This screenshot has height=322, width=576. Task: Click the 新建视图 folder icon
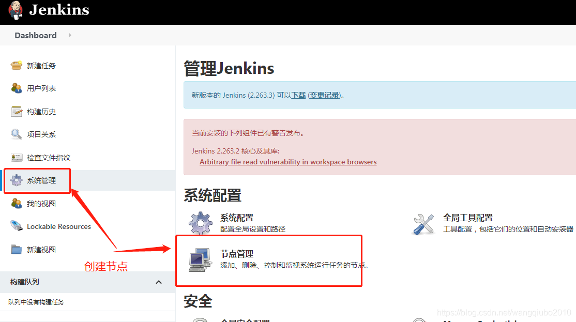pyautogui.click(x=16, y=249)
